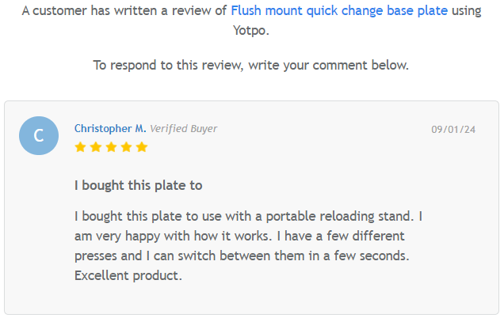This screenshot has width=504, height=318.
Task: Open the Flush mount quick change base plate link
Action: pyautogui.click(x=339, y=12)
